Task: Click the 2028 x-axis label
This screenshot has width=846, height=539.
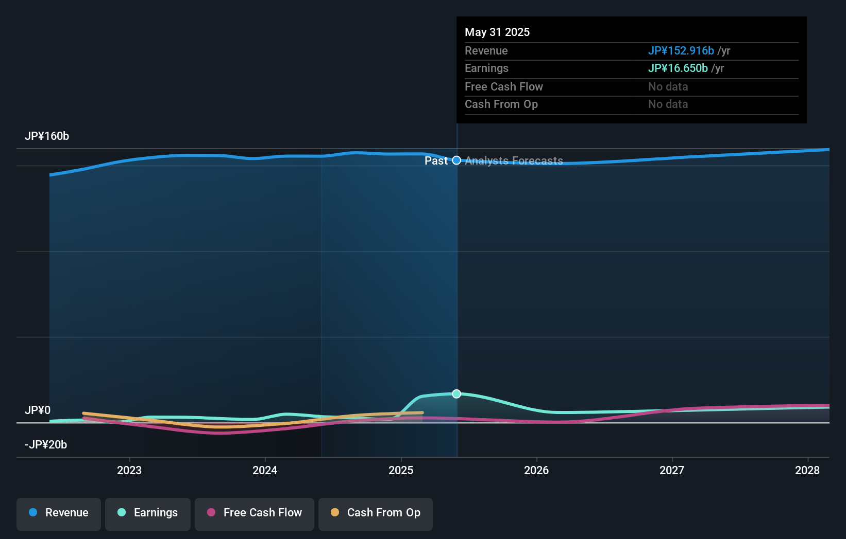Action: pos(807,470)
